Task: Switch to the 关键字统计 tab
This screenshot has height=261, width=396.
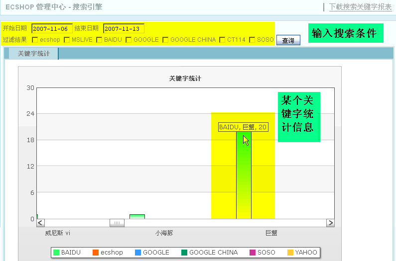Action: (33, 54)
